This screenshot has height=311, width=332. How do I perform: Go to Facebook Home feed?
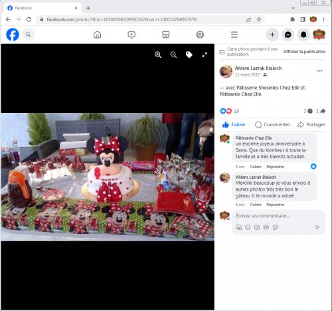point(98,35)
